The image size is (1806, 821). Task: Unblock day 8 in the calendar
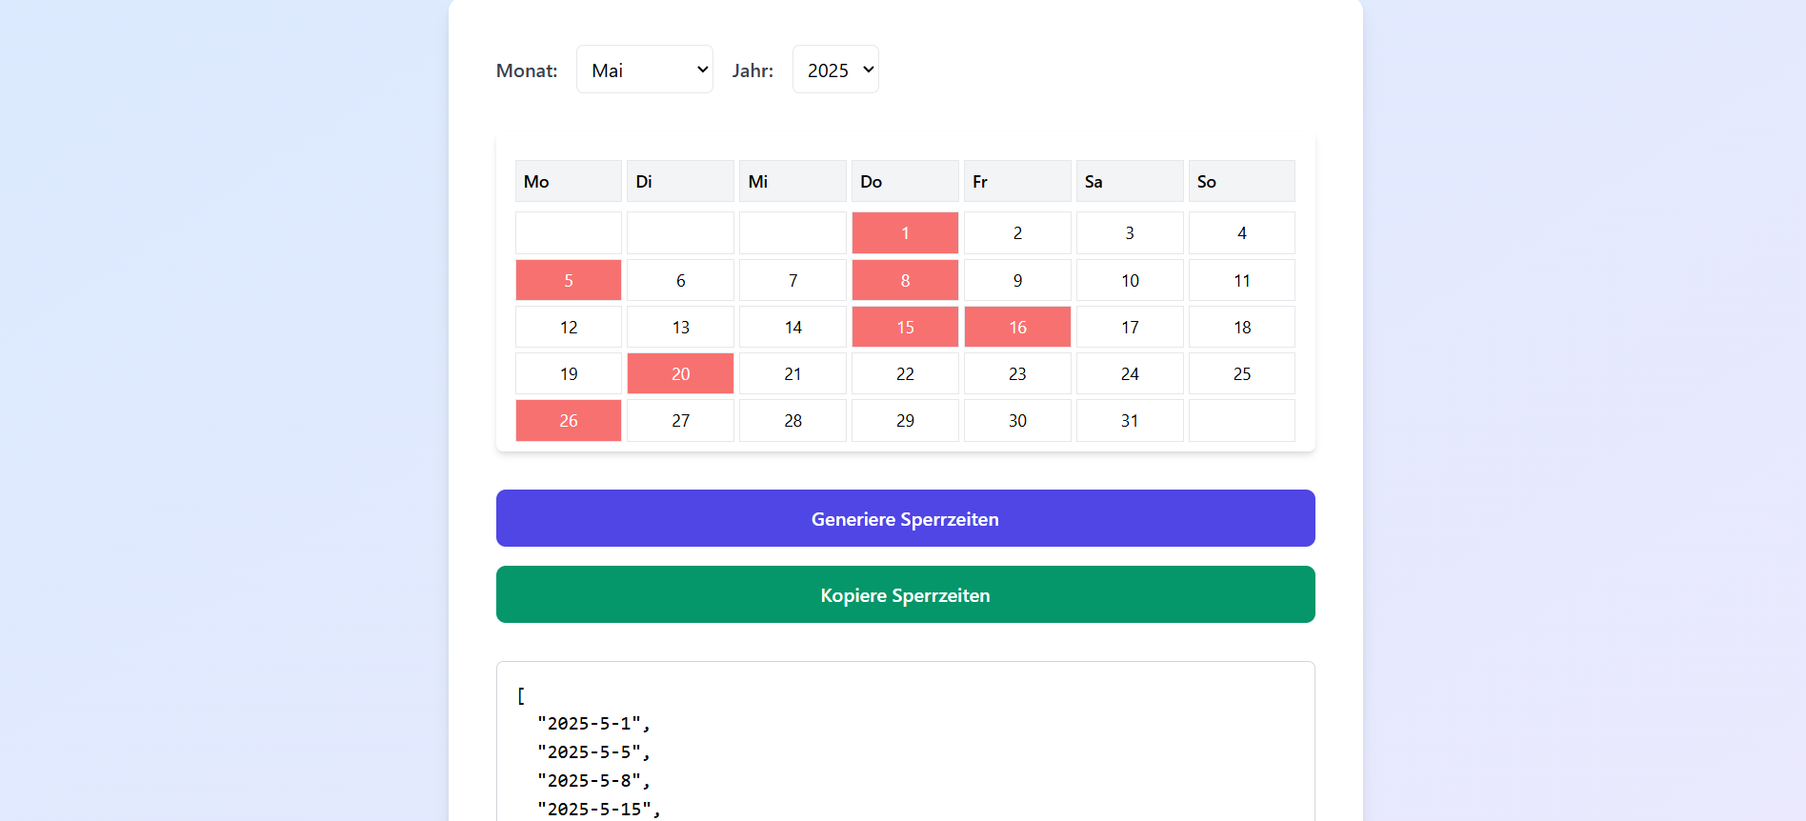(x=905, y=280)
